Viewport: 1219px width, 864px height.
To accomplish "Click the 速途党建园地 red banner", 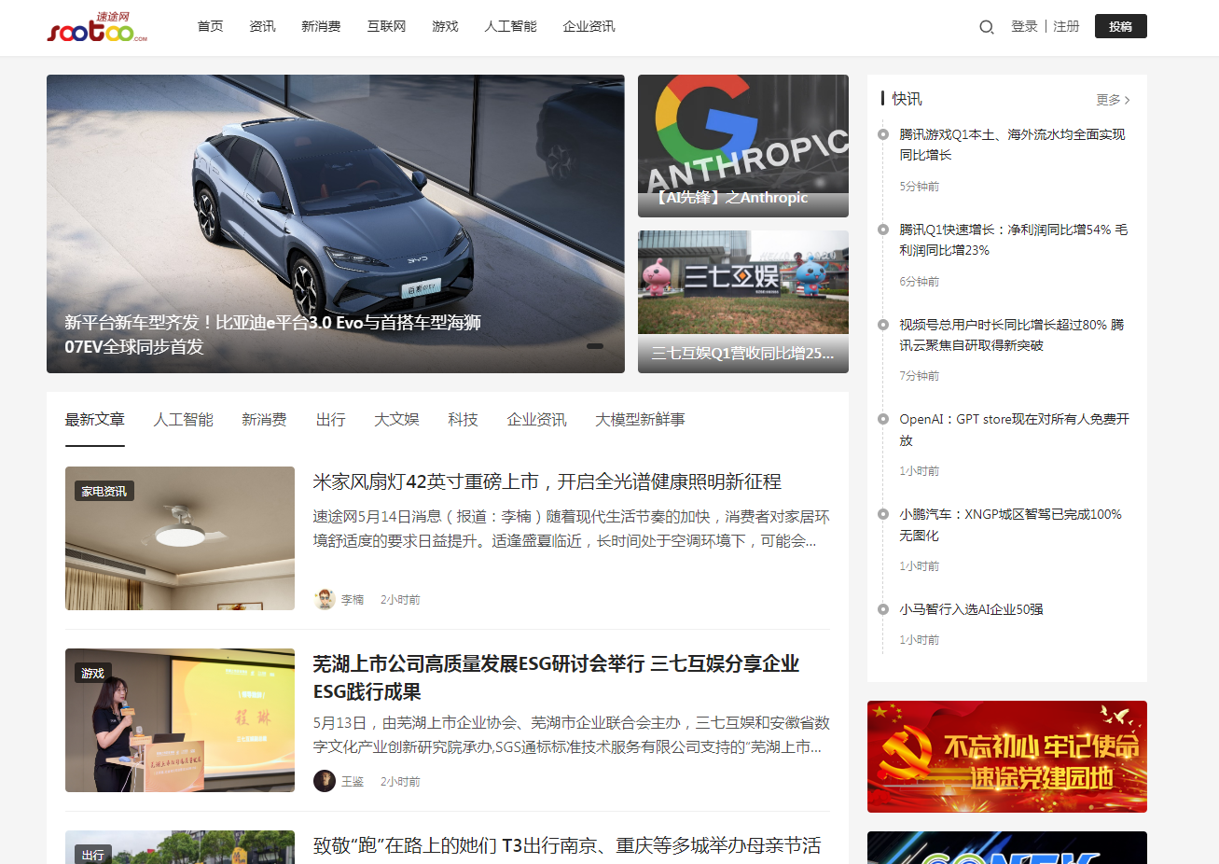I will [1007, 757].
